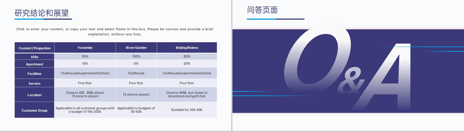Select the 12 mins to airport cell
This screenshot has width=464, height=132.
click(x=136, y=95)
